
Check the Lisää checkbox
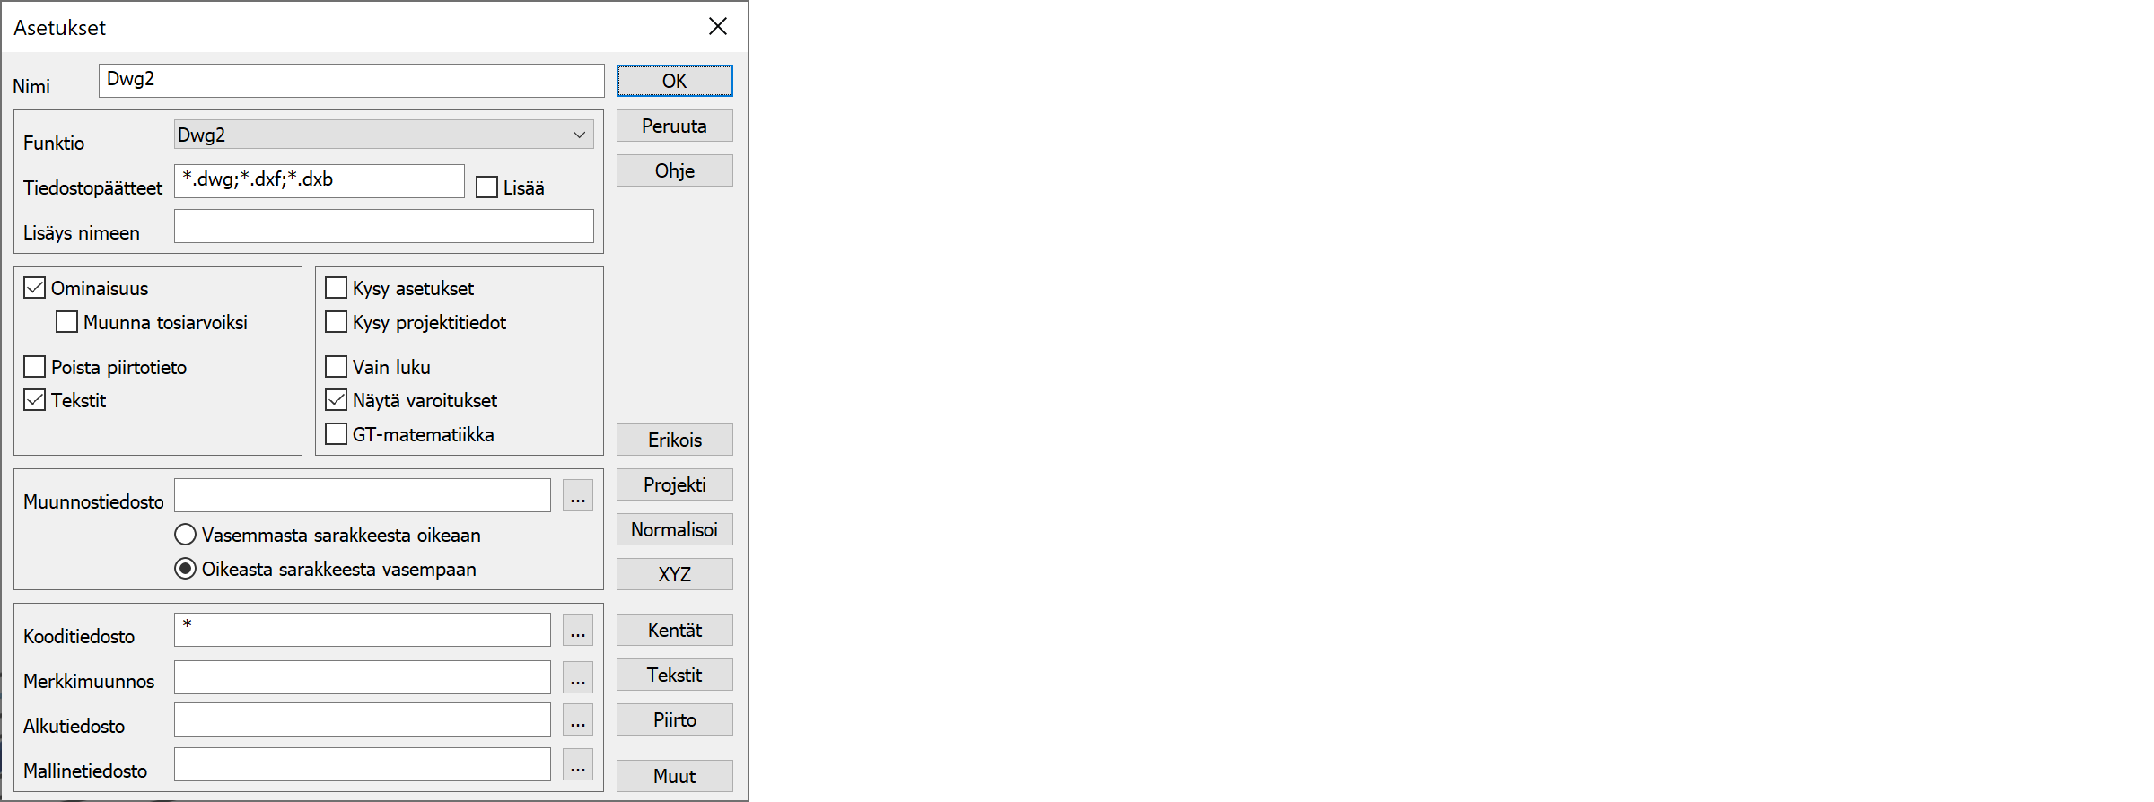click(x=486, y=187)
